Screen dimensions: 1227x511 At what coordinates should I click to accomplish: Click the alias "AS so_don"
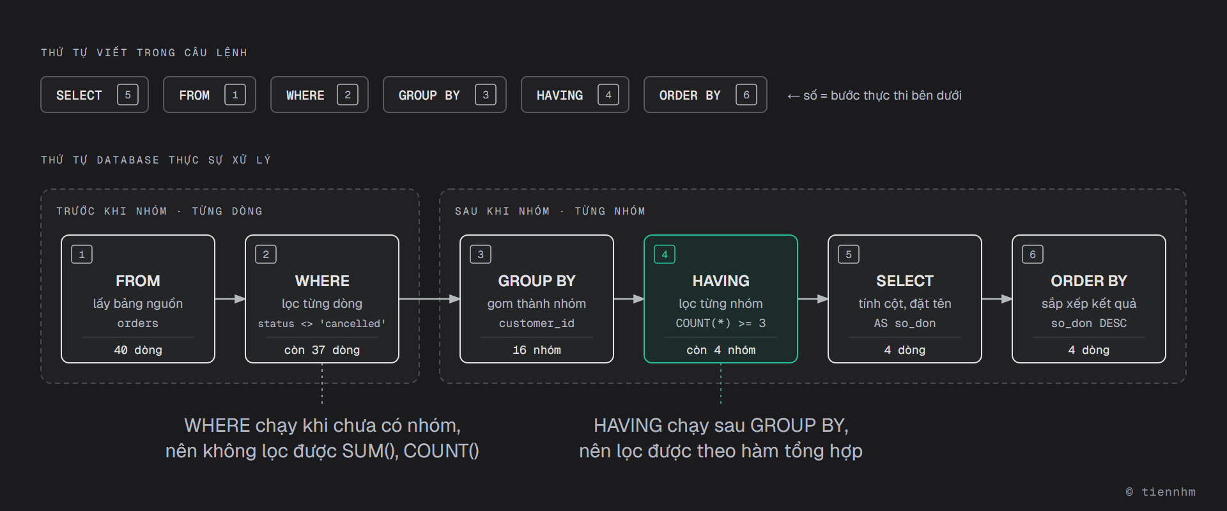tap(905, 323)
